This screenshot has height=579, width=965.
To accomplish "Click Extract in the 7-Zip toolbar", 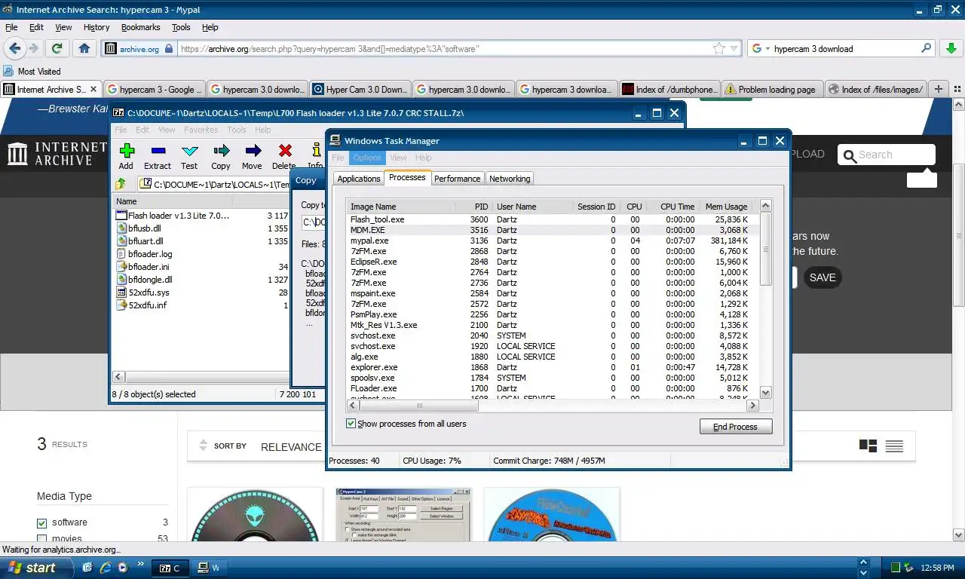I will tap(158, 156).
